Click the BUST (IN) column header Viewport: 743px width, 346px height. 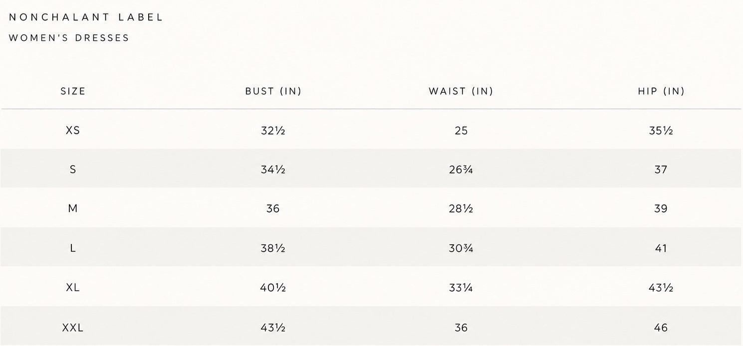coord(273,91)
